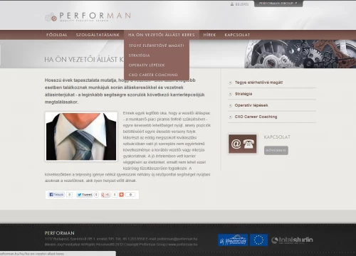Open the totalstudio logo link in footer
Viewport: 356px width, 256px height.
click(292, 240)
